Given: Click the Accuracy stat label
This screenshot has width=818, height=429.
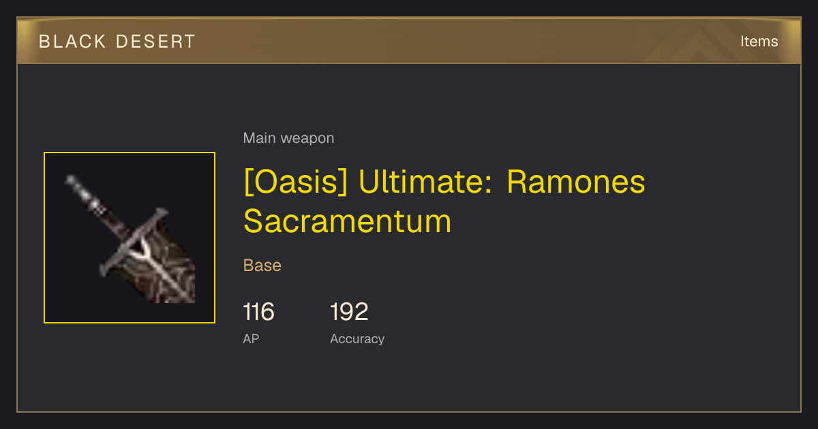Looking at the screenshot, I should (357, 338).
